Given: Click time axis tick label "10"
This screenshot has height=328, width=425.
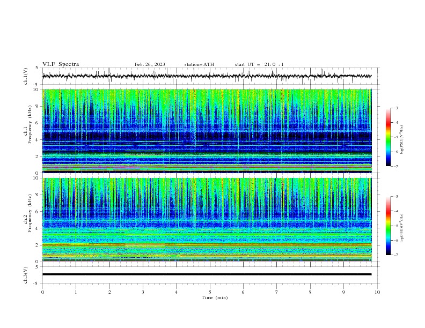Looking at the screenshot, I should click(377, 292).
